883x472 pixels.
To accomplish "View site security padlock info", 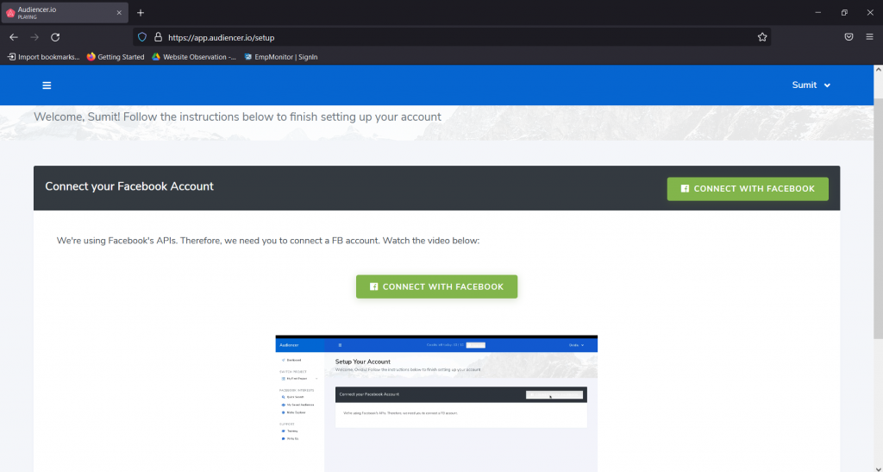I will click(x=159, y=37).
